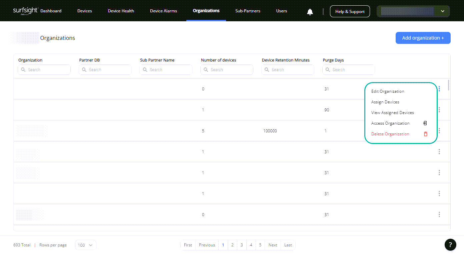Viewport: 464px width, 254px height.
Task: Click the Organization column header
Action: click(30, 60)
